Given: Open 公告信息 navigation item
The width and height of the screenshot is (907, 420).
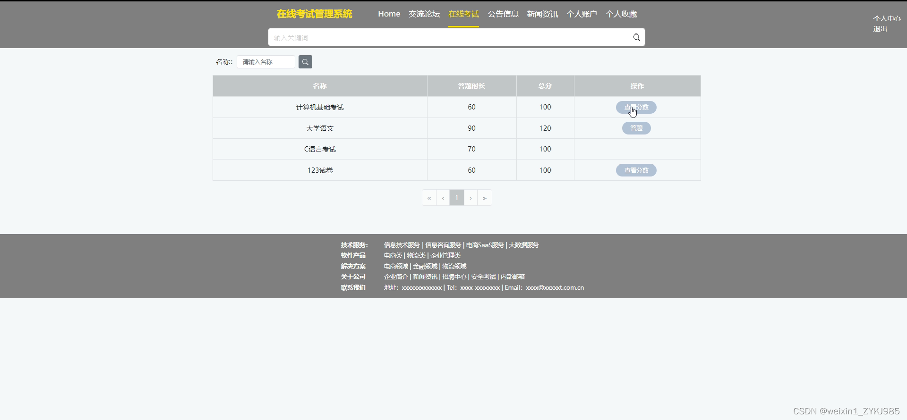Looking at the screenshot, I should (503, 14).
